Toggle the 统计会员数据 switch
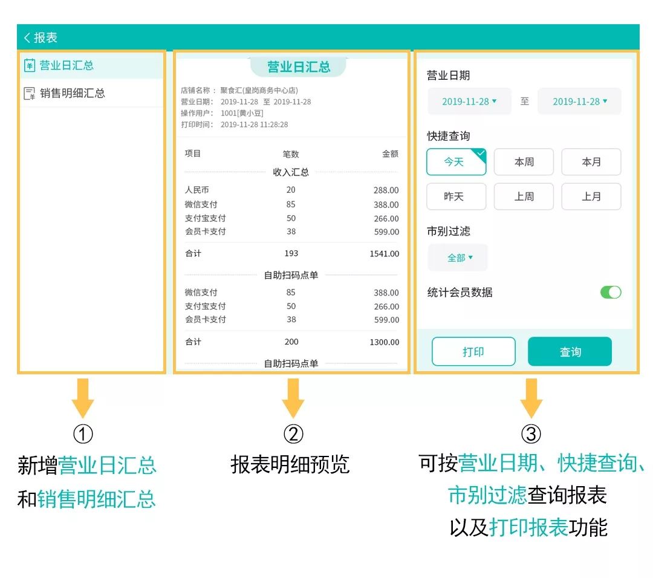The image size is (653, 578). [610, 293]
